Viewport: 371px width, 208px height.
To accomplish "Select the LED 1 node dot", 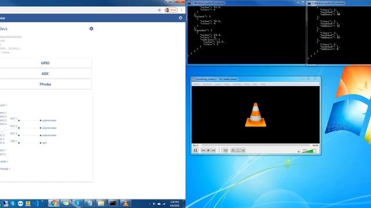I will (x=19, y=143).
